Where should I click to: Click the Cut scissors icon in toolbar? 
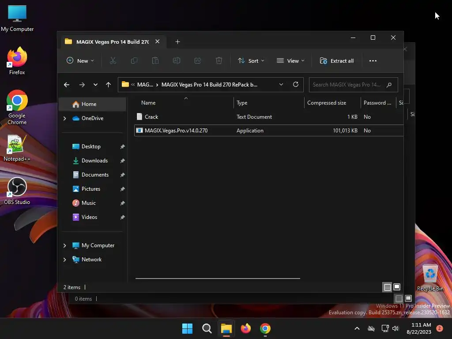(x=113, y=61)
